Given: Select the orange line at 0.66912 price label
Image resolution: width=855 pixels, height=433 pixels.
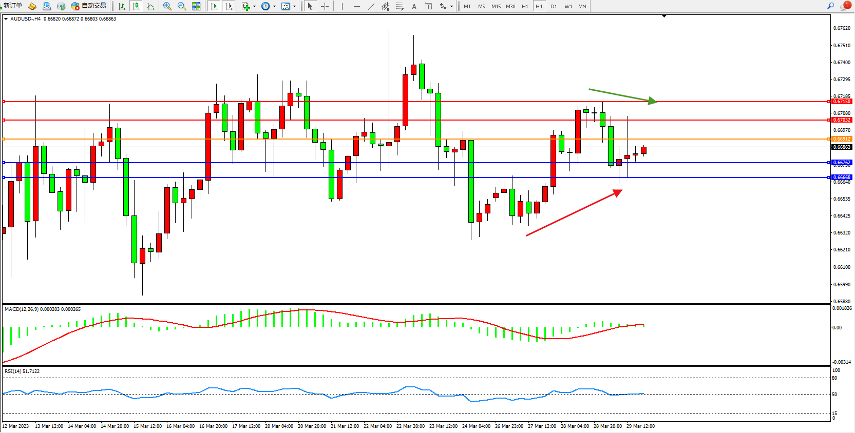Looking at the screenshot, I should (842, 139).
